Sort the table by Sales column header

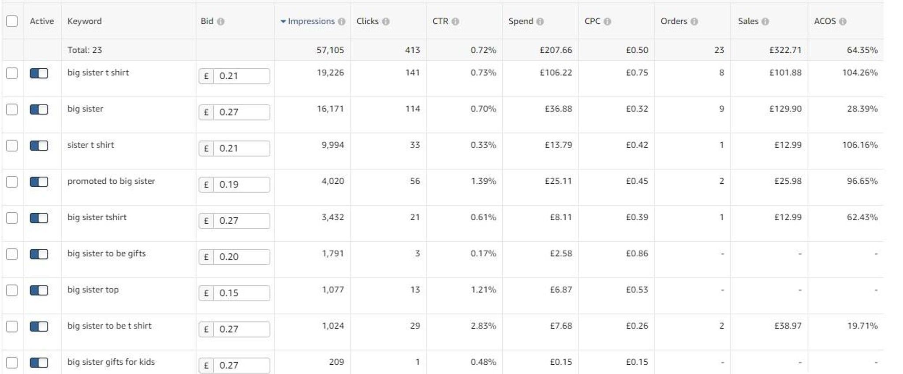tap(748, 21)
